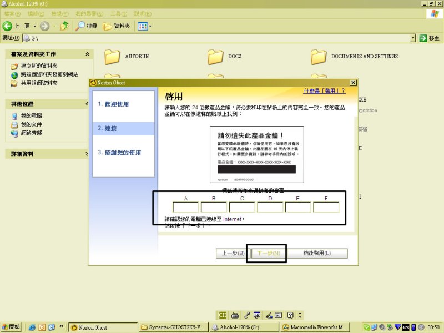This screenshot has width=444, height=333.
Task: Collapse the 其他位置 panel
Action: [x=87, y=104]
